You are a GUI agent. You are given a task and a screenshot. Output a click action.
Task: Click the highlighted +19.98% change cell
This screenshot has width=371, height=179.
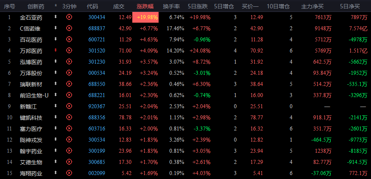click(x=145, y=17)
